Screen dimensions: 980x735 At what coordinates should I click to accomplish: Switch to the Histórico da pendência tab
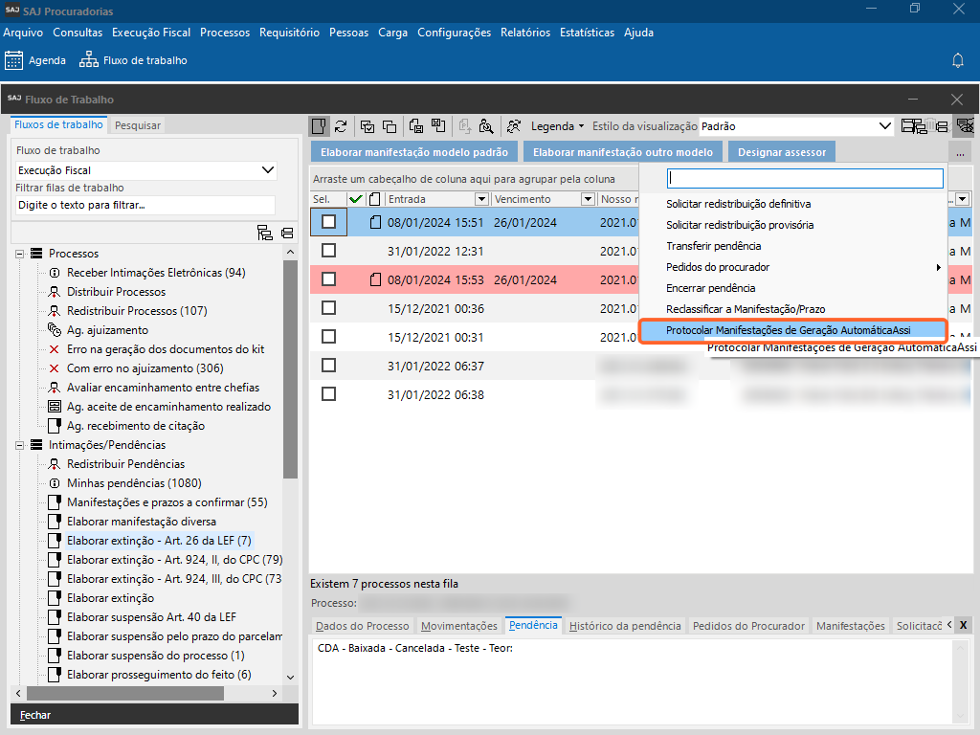click(x=625, y=626)
